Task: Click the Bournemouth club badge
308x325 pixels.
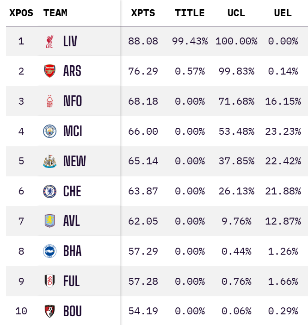Action: [49, 311]
